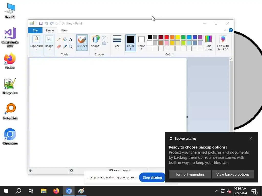The image size is (262, 196).
Task: Open Chromium desktop shortcut
Action: (x=10, y=137)
